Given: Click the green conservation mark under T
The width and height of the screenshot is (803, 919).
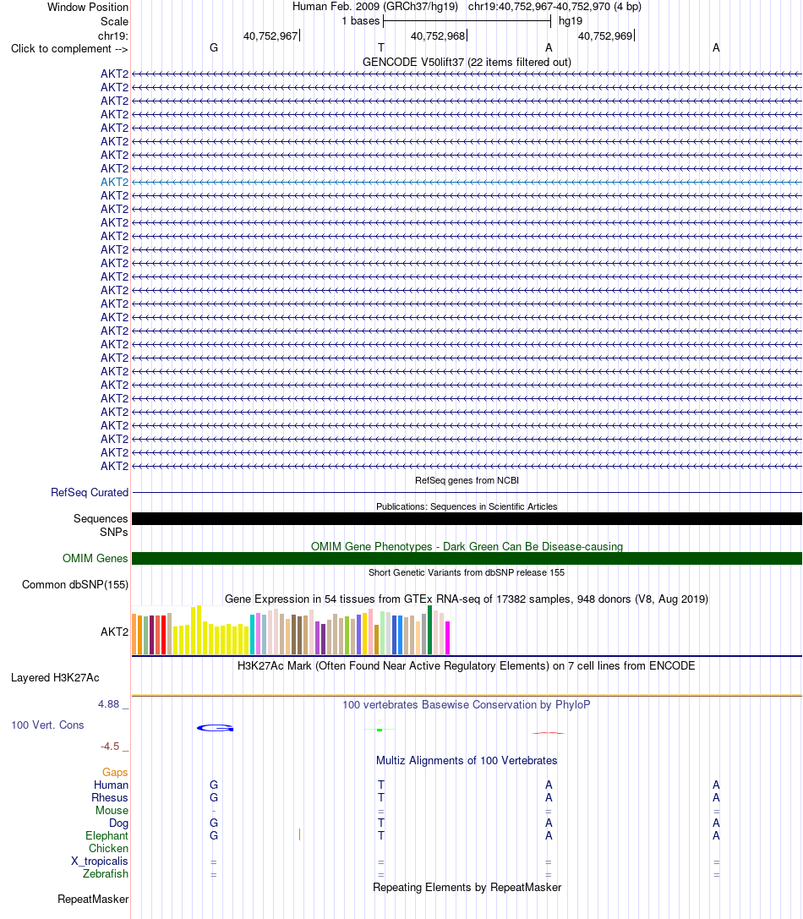Looking at the screenshot, I should point(380,730).
